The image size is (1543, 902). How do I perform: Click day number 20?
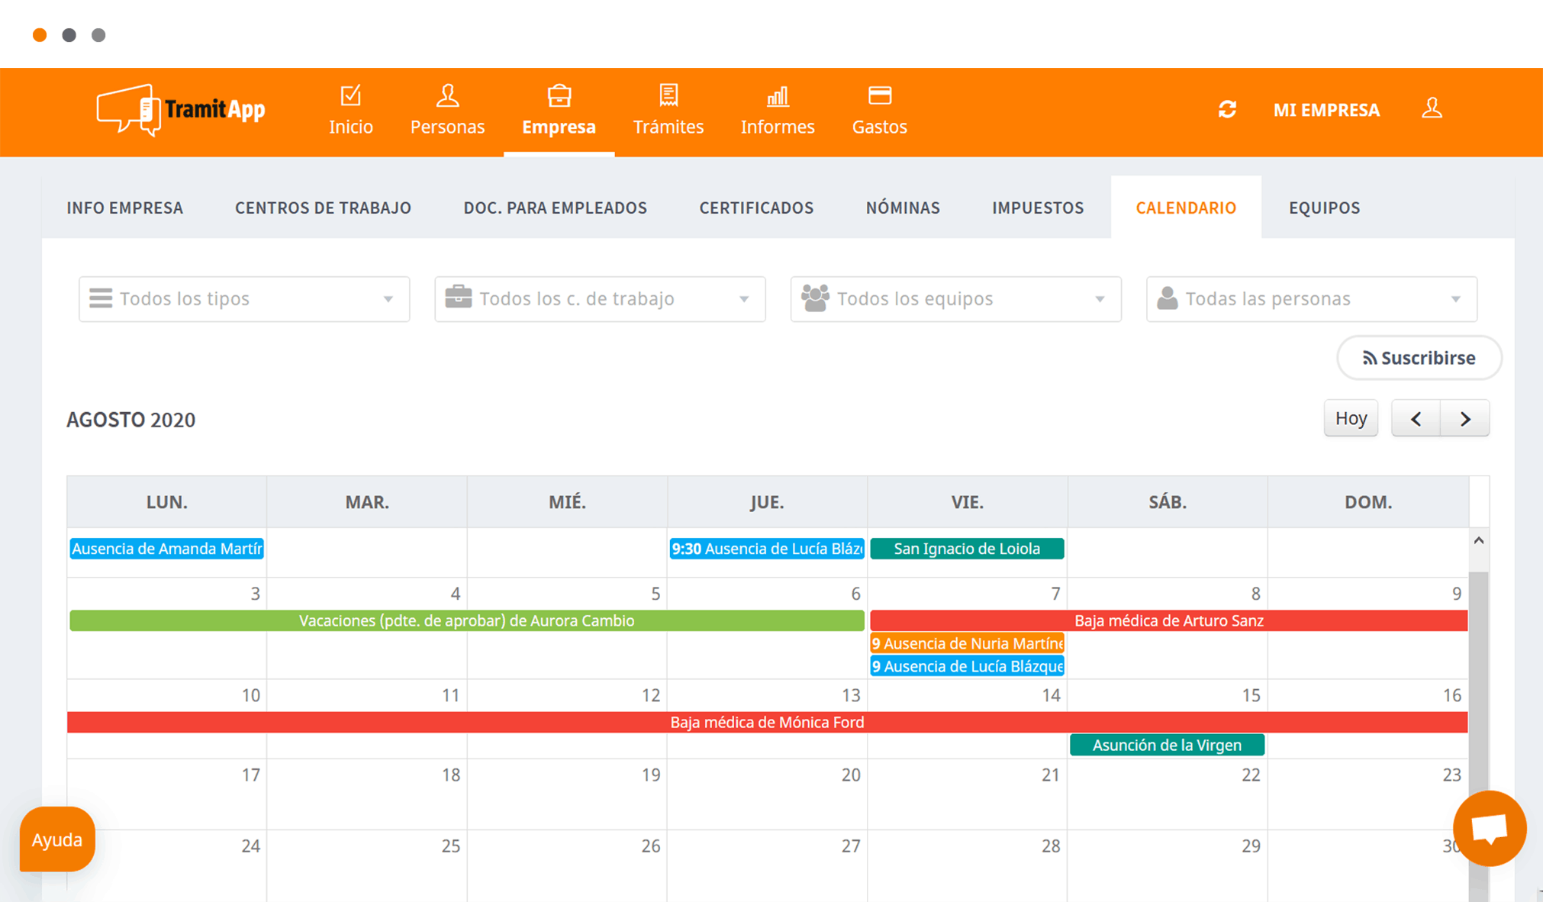[x=851, y=775]
